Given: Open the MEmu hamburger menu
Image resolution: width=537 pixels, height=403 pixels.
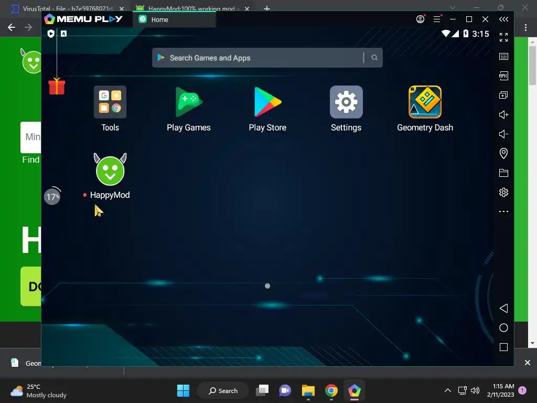Looking at the screenshot, I should pos(437,19).
